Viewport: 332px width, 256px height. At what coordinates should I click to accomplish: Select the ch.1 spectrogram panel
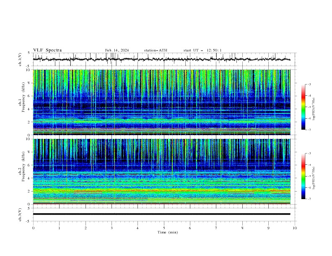point(161,102)
